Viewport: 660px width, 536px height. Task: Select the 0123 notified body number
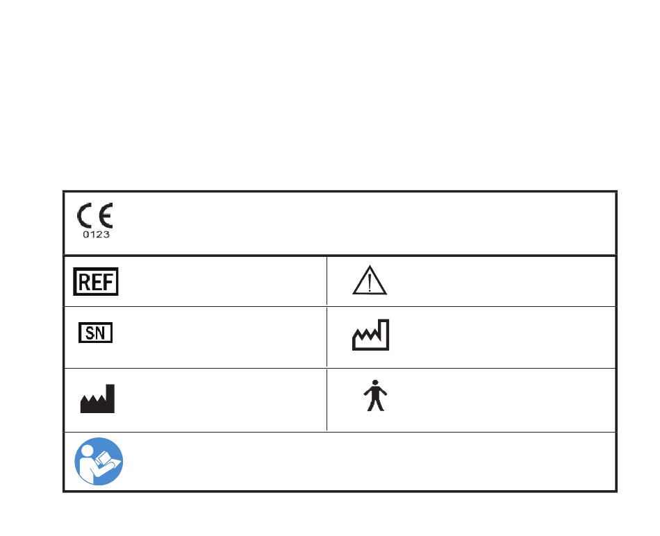tap(97, 235)
